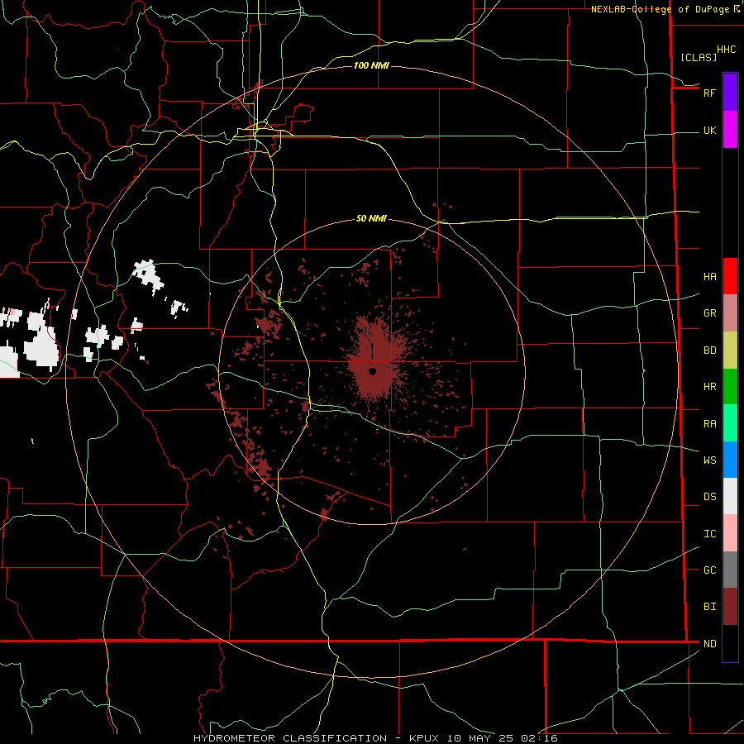Screen dimensions: 744x744
Task: Click the RF legend label
Action: (x=709, y=93)
